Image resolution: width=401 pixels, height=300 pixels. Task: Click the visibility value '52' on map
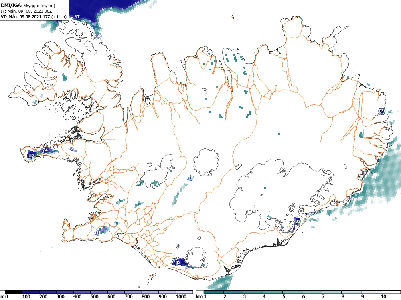pos(32,155)
